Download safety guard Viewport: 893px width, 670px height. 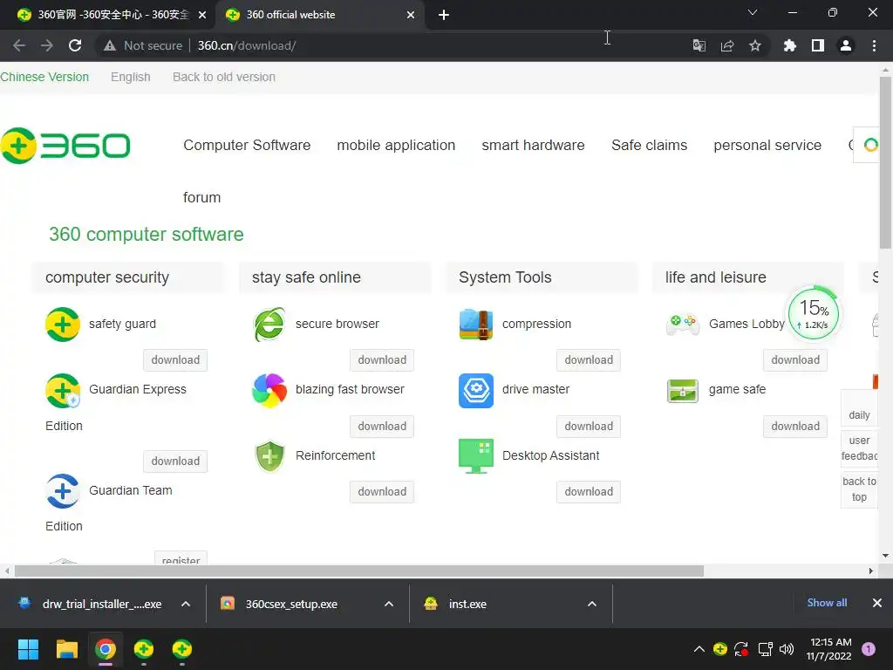(175, 360)
